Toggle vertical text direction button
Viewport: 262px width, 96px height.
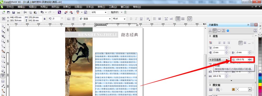click(x=183, y=19)
